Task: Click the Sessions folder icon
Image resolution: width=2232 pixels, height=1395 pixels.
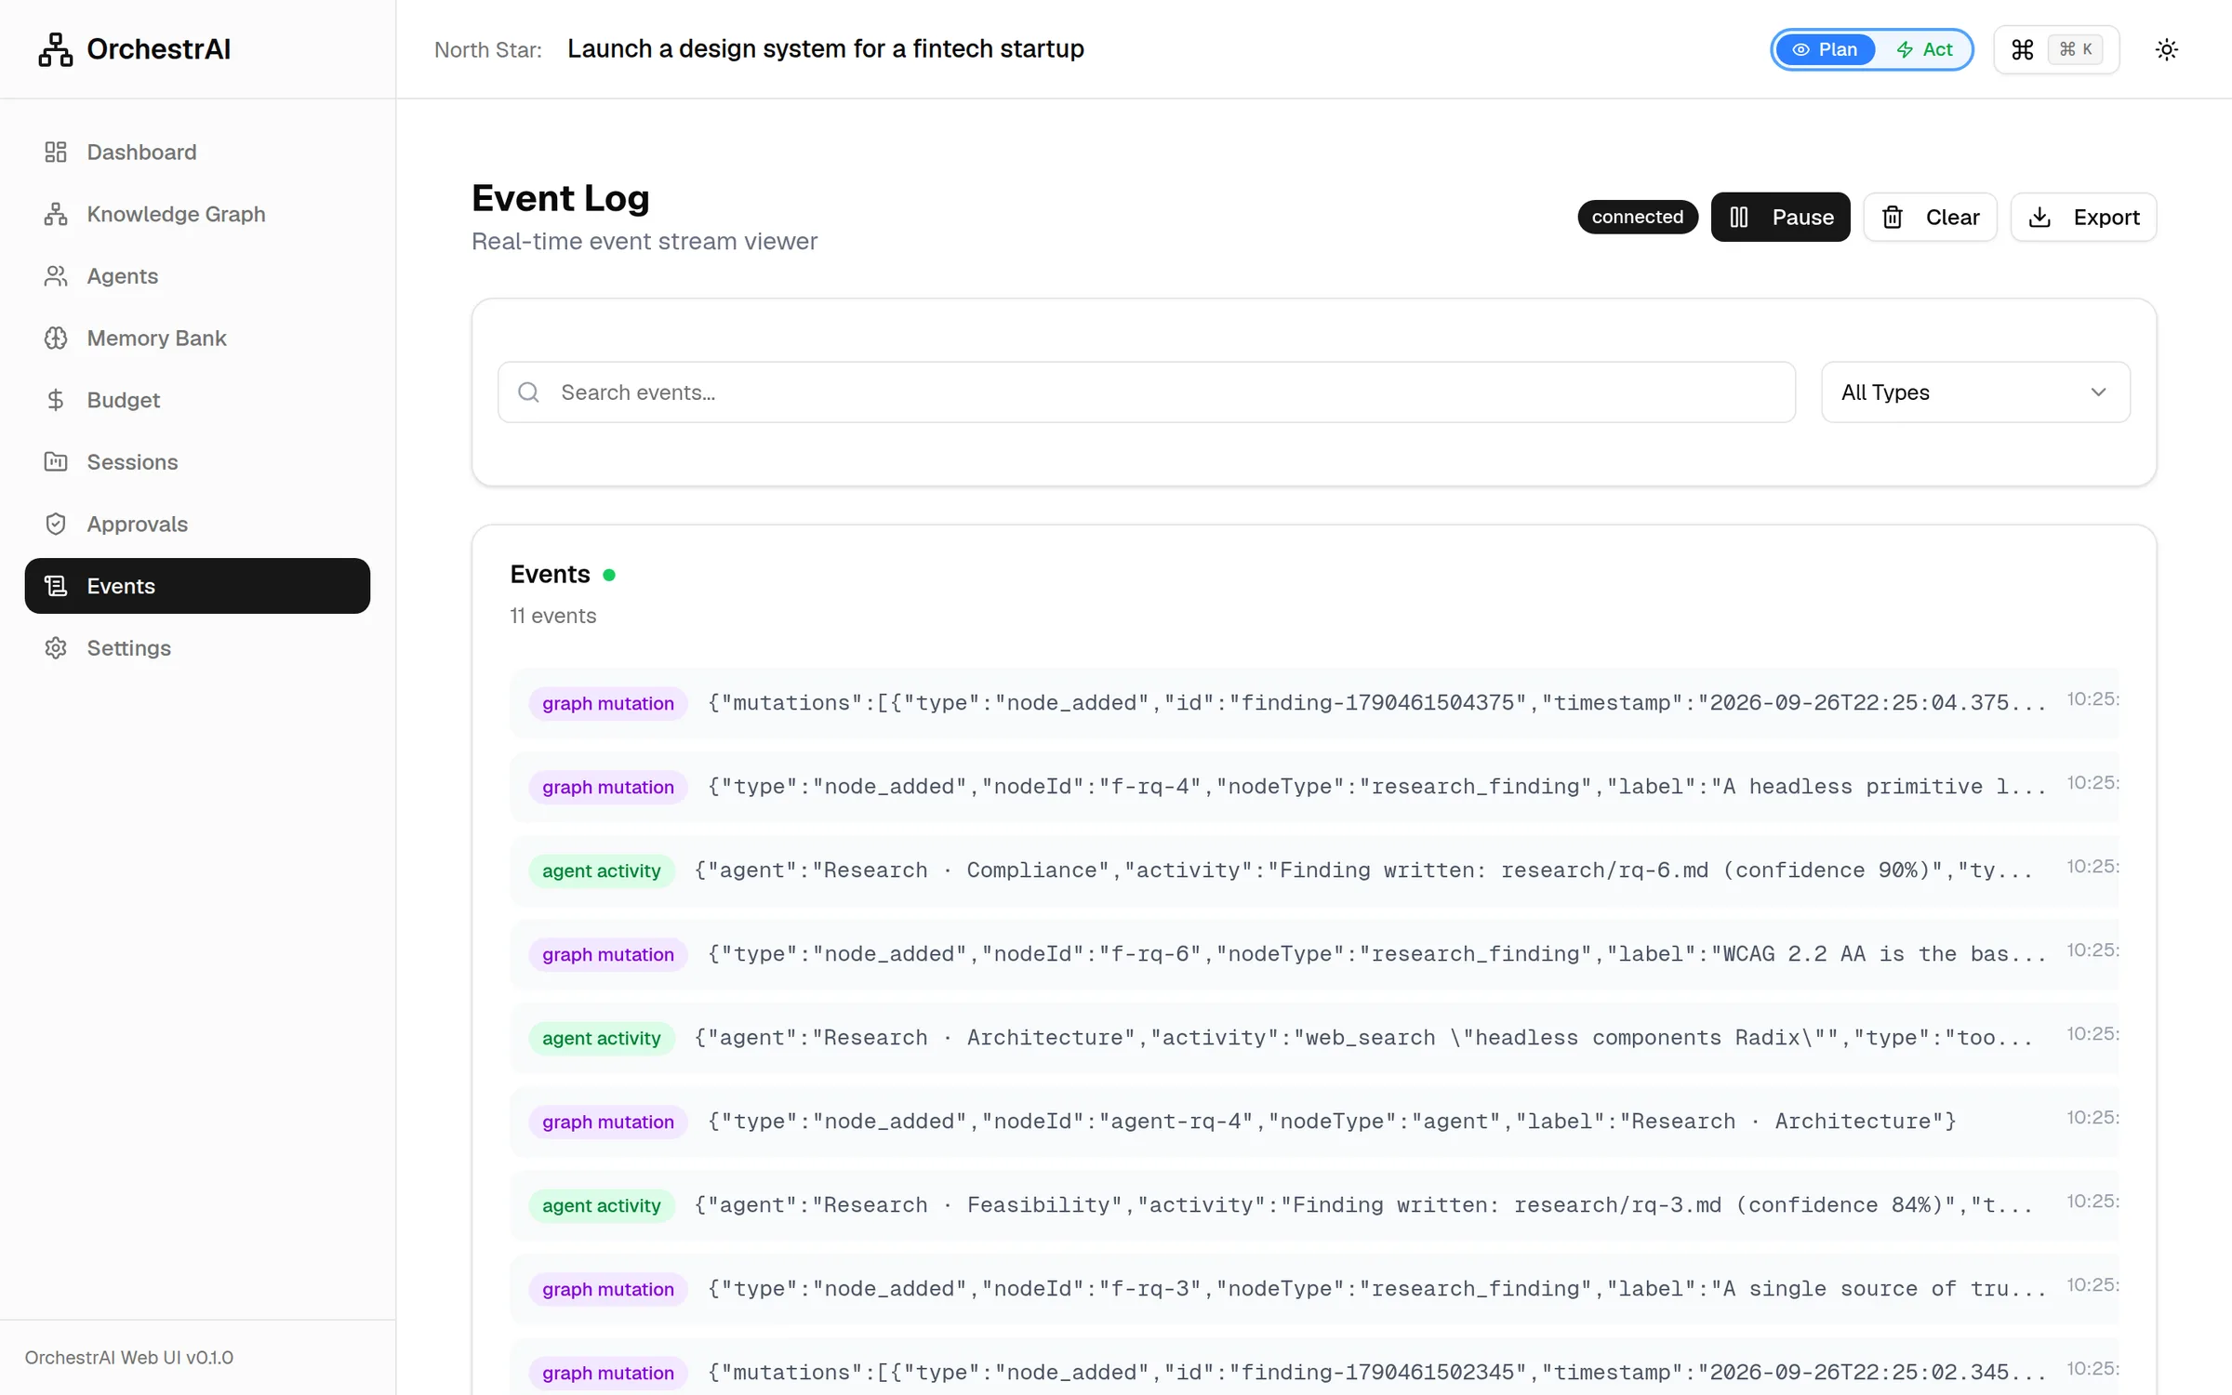Action: pyautogui.click(x=56, y=462)
